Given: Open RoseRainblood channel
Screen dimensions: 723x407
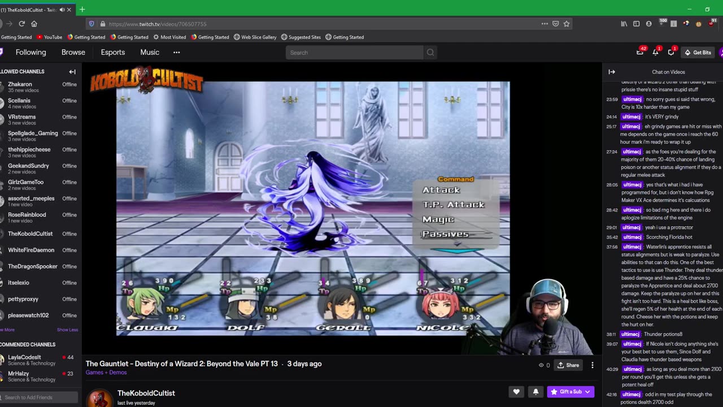Looking at the screenshot, I should click(39, 218).
